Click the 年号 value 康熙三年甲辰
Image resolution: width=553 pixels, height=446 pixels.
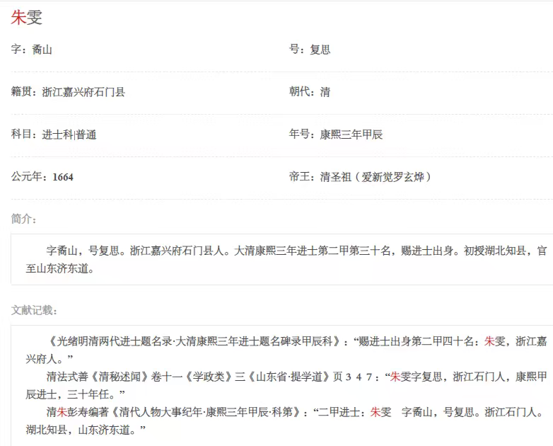(x=351, y=135)
